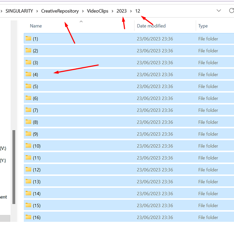
Task: Click the folder icon of (9)
Action: (28, 134)
